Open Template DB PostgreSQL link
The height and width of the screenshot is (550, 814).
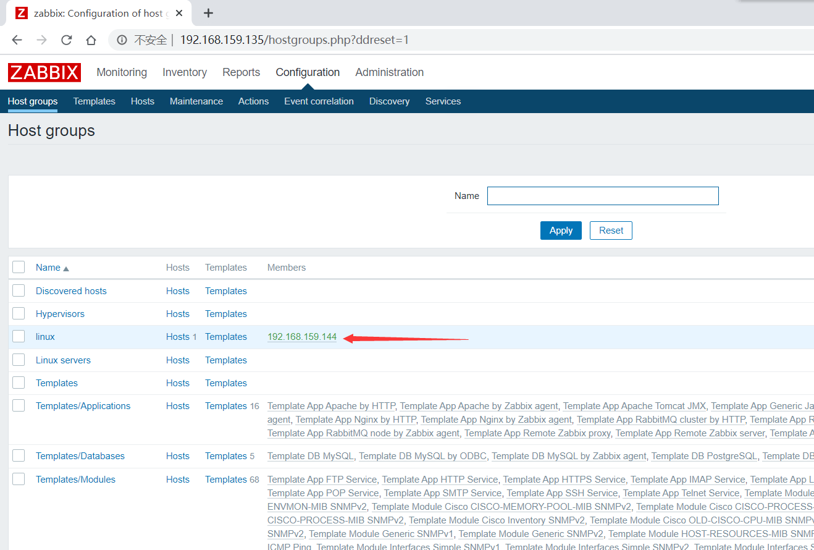pos(704,456)
